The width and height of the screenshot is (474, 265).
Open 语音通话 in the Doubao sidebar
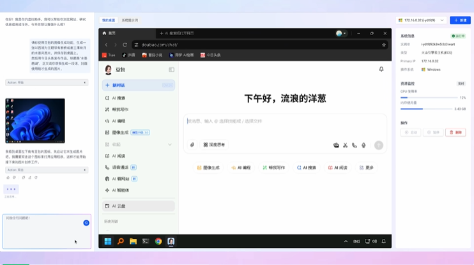point(139,167)
